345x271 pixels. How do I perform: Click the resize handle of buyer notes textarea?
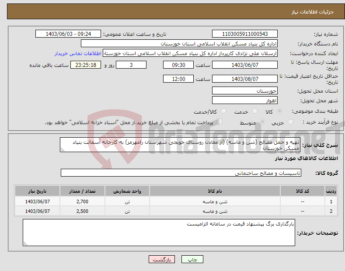tap(25, 243)
